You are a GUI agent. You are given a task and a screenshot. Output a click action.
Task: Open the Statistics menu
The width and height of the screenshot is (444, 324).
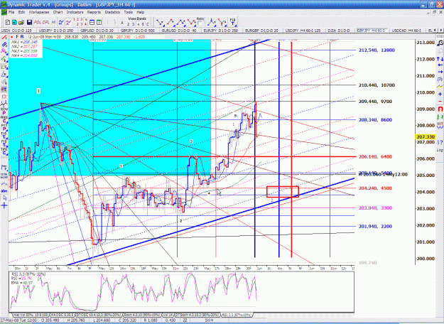pos(112,12)
